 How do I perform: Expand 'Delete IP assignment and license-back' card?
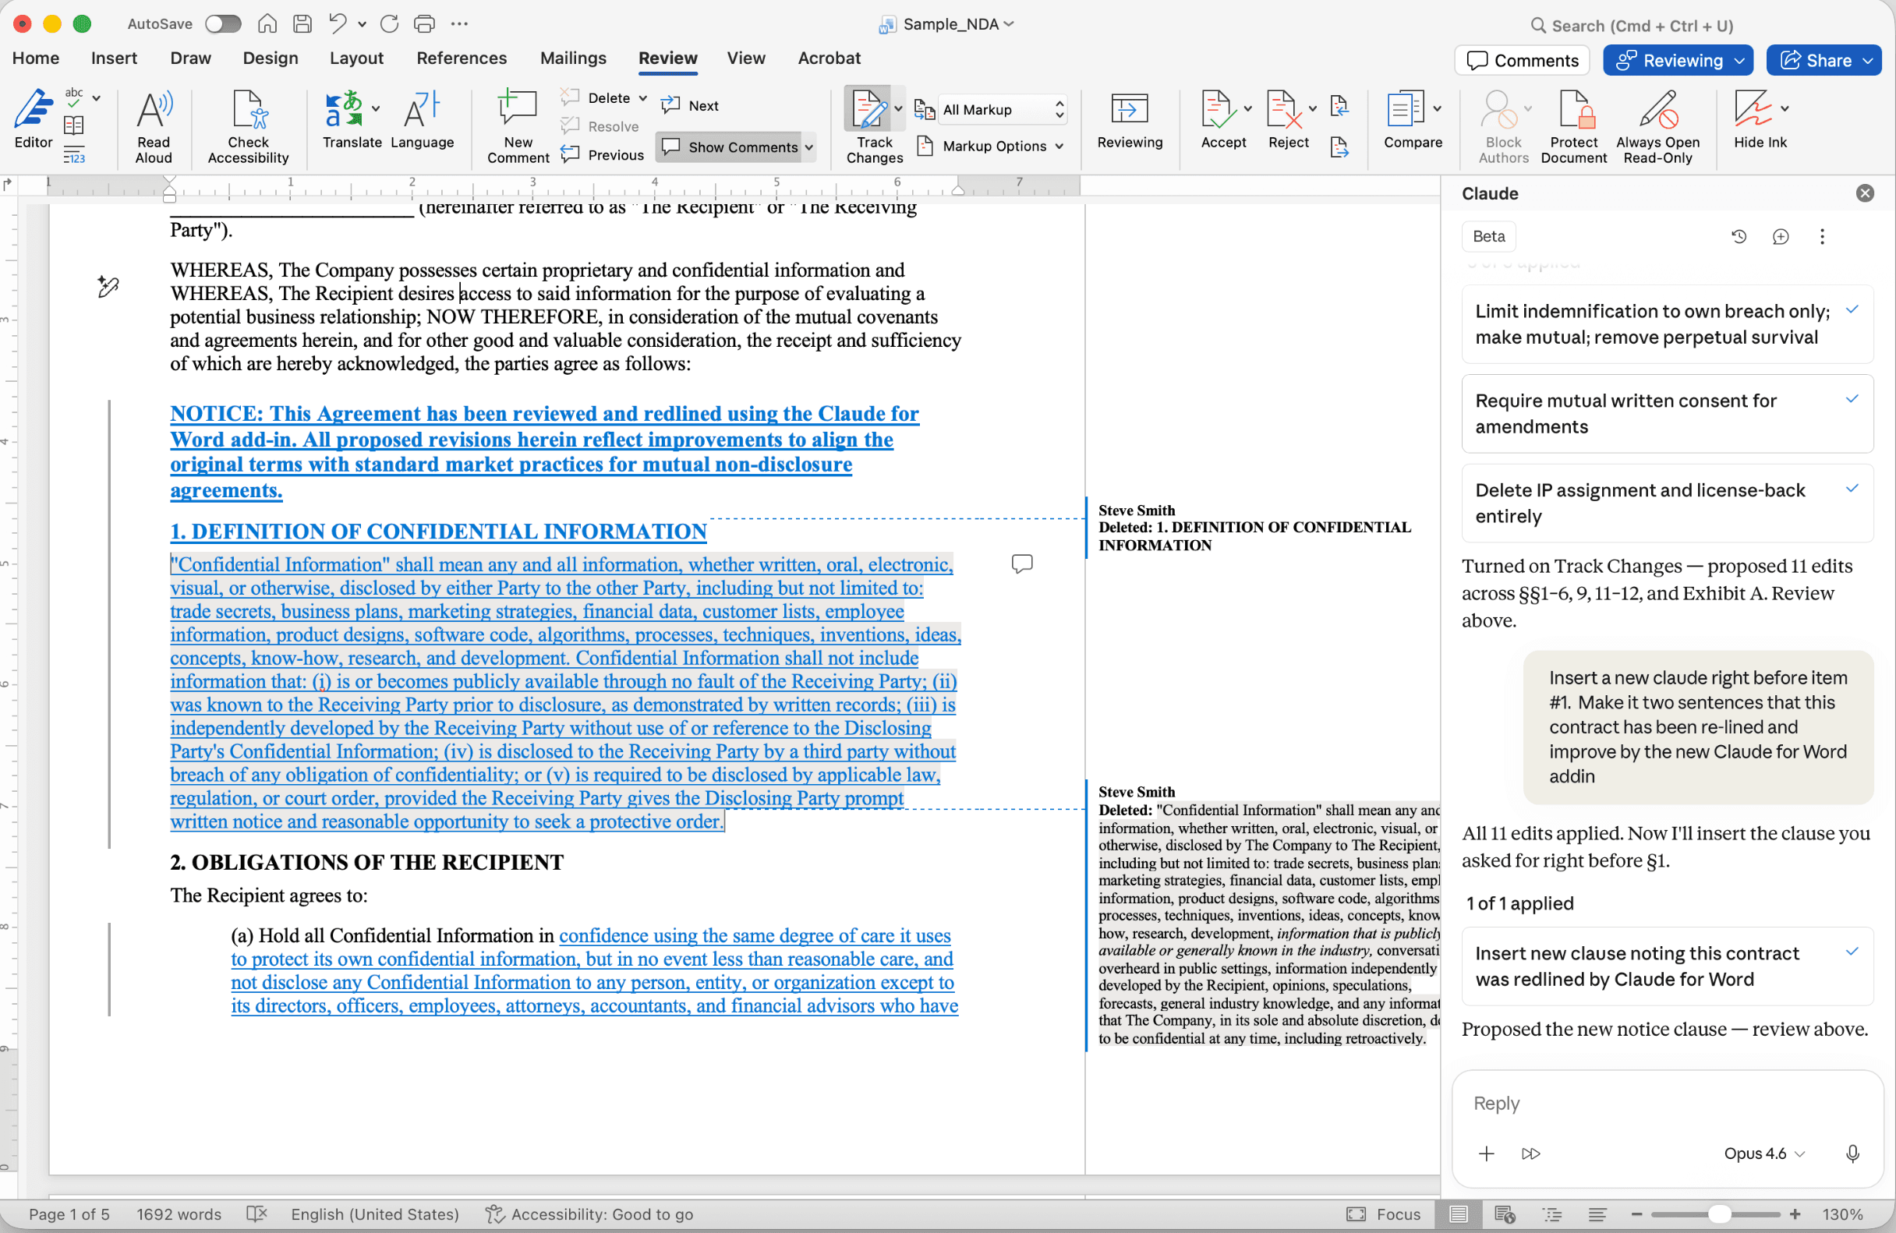tap(1668, 503)
